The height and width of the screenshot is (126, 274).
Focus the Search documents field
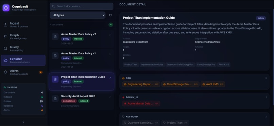(82, 6)
